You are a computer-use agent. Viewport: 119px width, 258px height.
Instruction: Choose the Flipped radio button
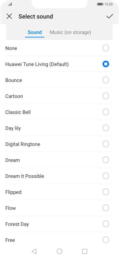click(x=106, y=192)
